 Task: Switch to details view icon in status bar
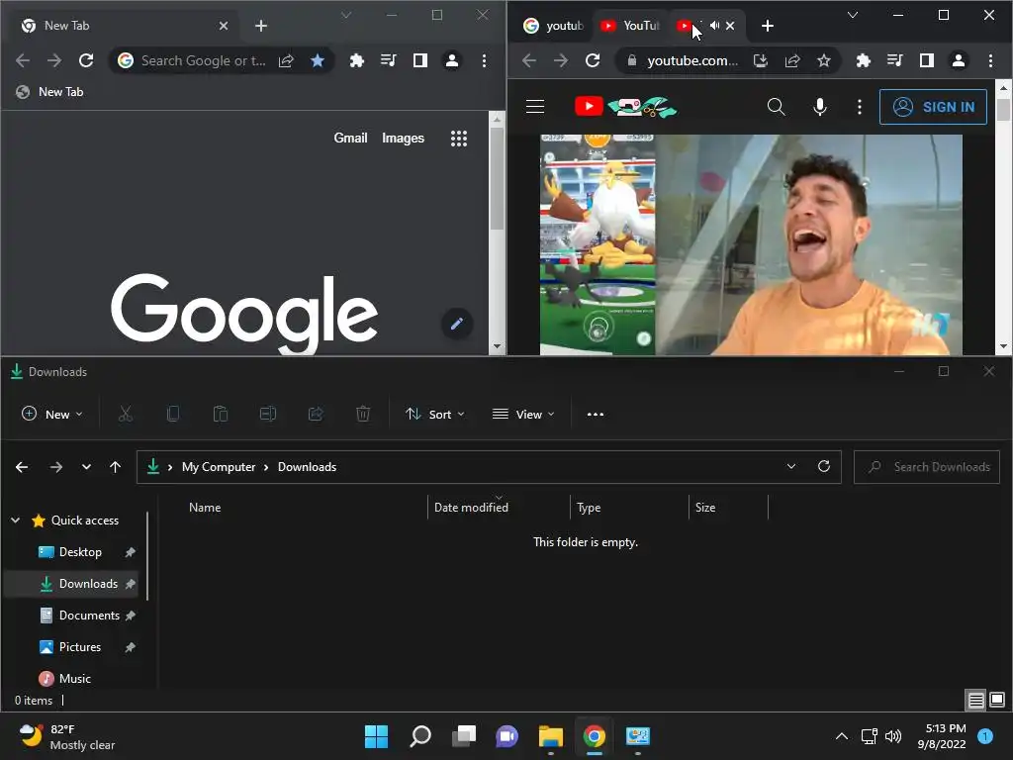[975, 700]
